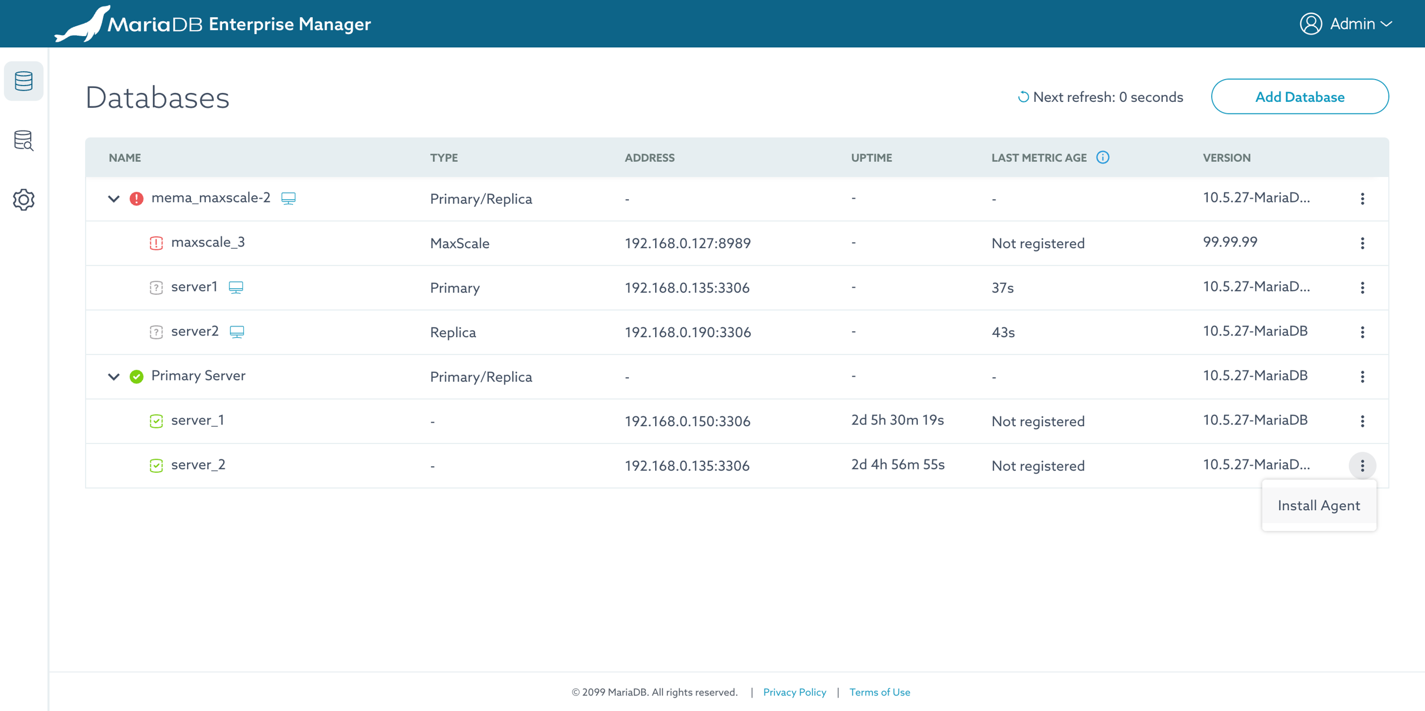Screen dimensions: 1425x711
Task: Click the Add Database button
Action: (x=1299, y=97)
